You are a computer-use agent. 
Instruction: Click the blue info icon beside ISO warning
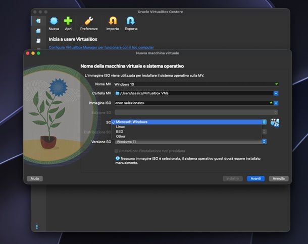118,158
